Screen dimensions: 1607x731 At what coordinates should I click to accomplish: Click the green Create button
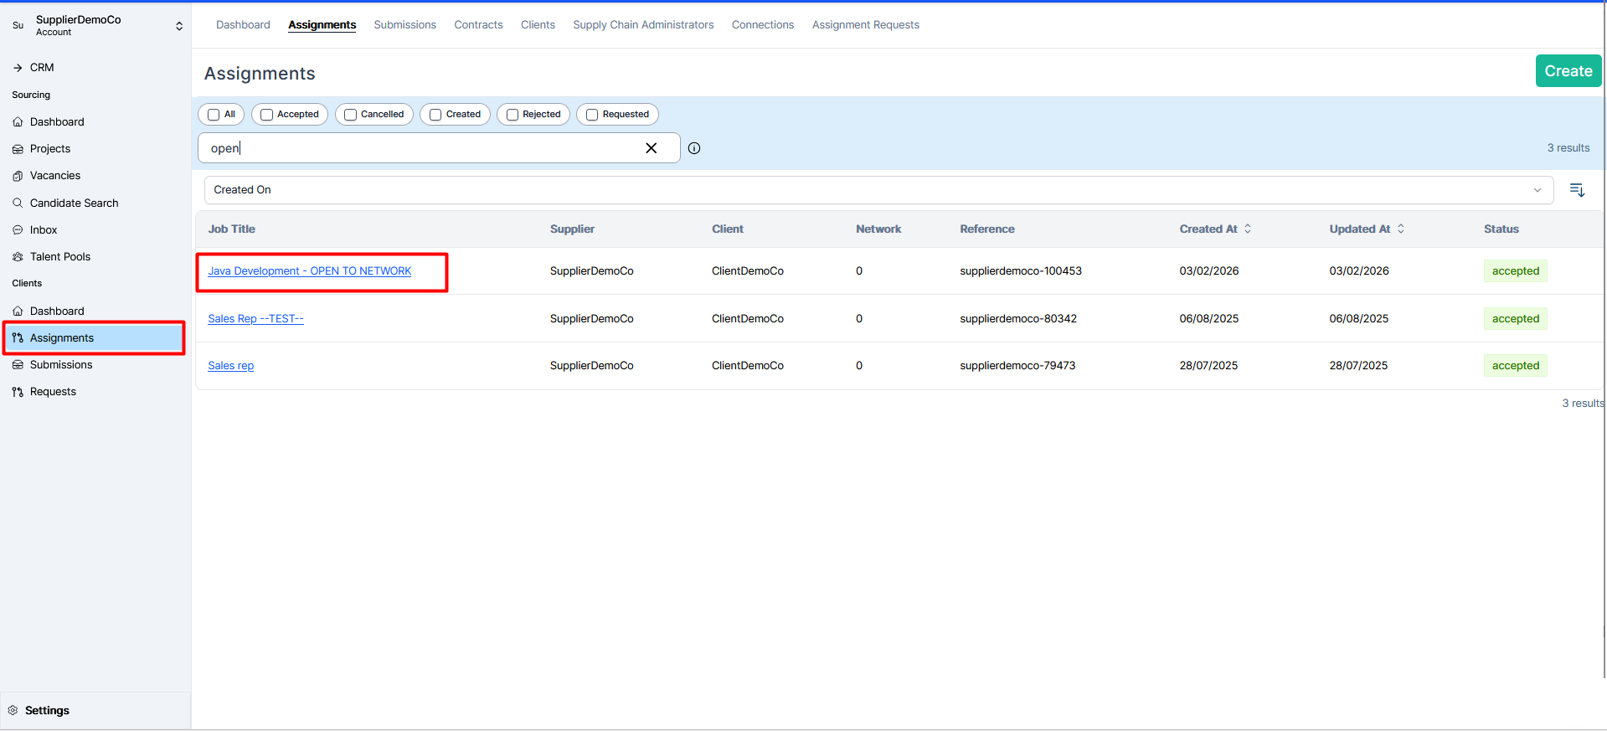coord(1568,71)
